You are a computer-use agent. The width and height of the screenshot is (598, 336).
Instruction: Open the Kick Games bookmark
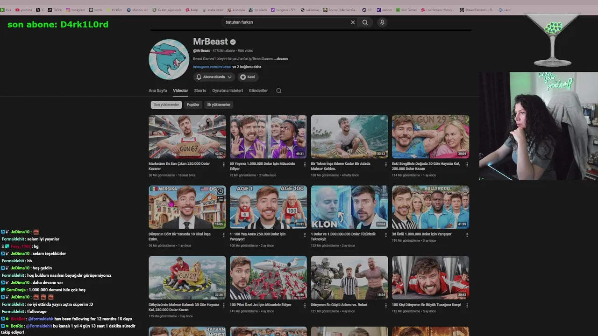[x=406, y=10]
